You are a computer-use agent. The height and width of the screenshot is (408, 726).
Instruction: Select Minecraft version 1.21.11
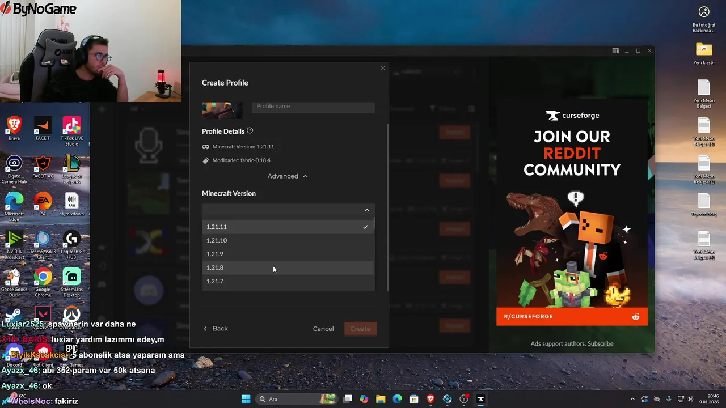[288, 227]
